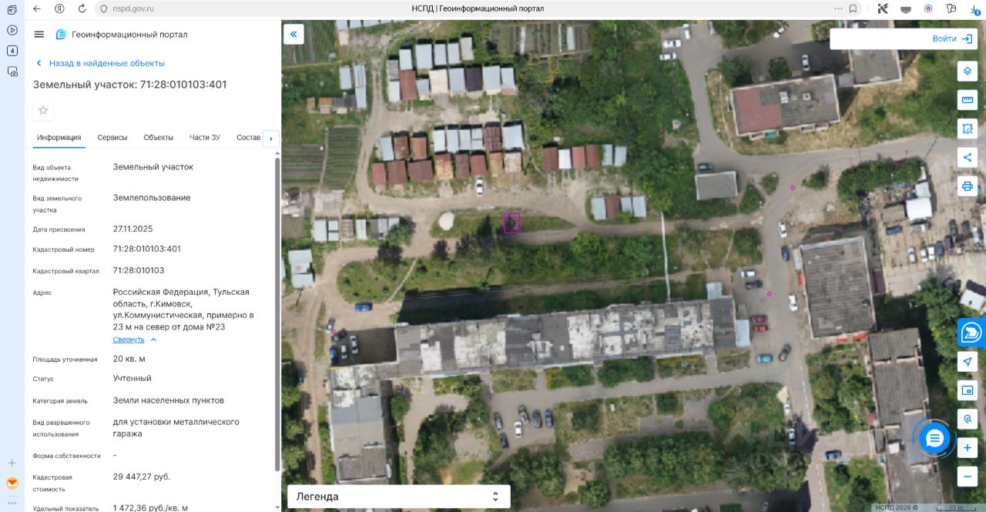The height and width of the screenshot is (512, 986).
Task: Click the Войти login button
Action: coord(904,38)
